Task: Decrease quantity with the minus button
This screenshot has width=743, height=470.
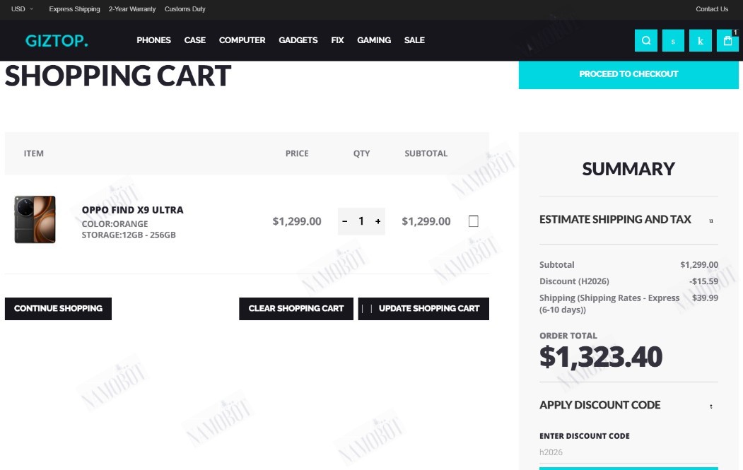Action: tap(345, 221)
